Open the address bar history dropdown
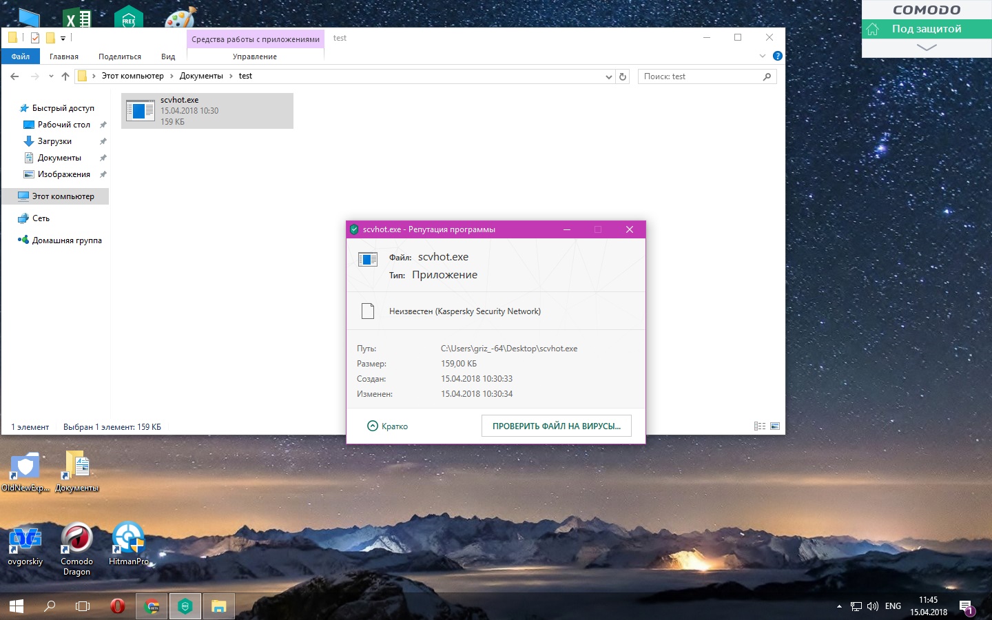992x620 pixels. 608,76
